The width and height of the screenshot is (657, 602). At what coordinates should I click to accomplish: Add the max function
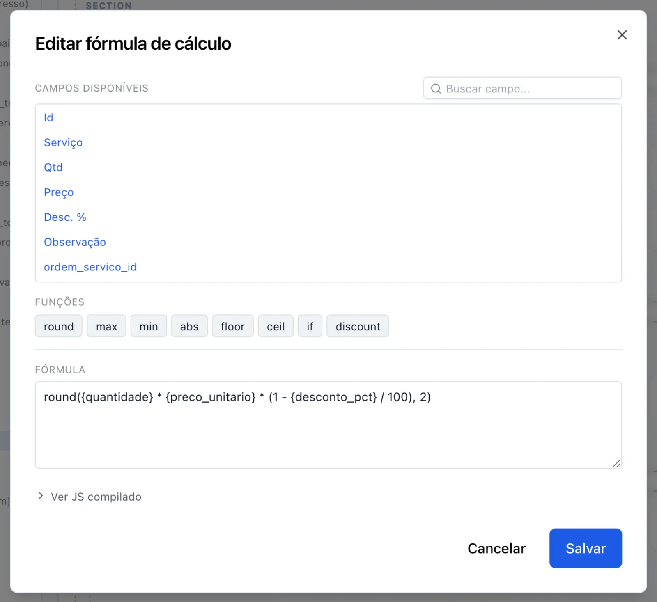pyautogui.click(x=106, y=326)
